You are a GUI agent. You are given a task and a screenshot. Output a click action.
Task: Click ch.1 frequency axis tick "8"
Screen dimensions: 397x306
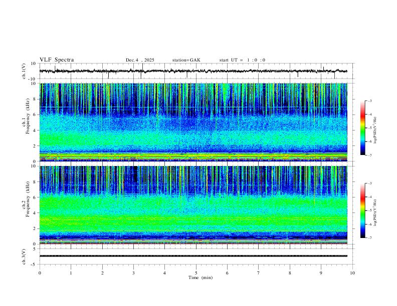point(35,99)
